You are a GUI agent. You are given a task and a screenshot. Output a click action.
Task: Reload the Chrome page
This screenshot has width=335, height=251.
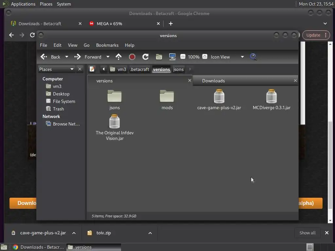coord(32,35)
